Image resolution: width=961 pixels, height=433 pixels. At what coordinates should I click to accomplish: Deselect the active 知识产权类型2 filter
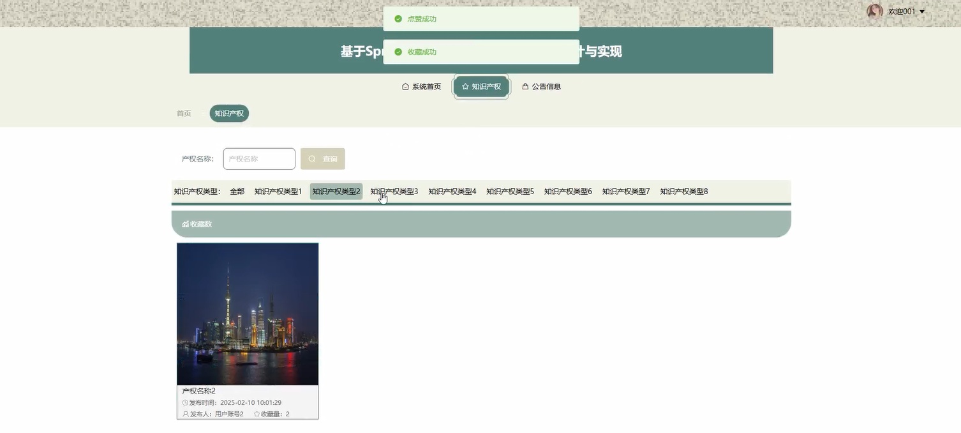coord(335,191)
